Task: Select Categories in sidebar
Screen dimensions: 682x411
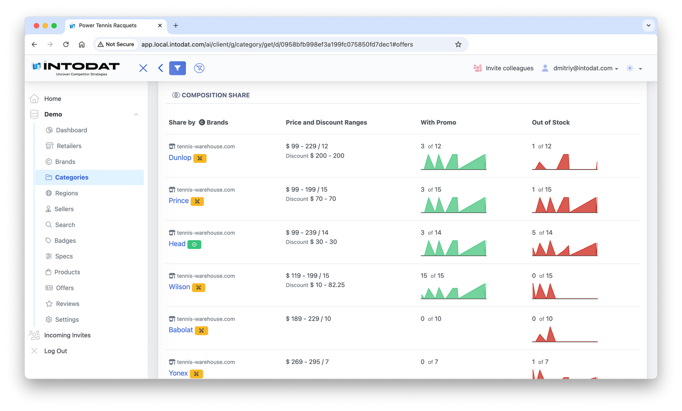Action: coord(90,177)
